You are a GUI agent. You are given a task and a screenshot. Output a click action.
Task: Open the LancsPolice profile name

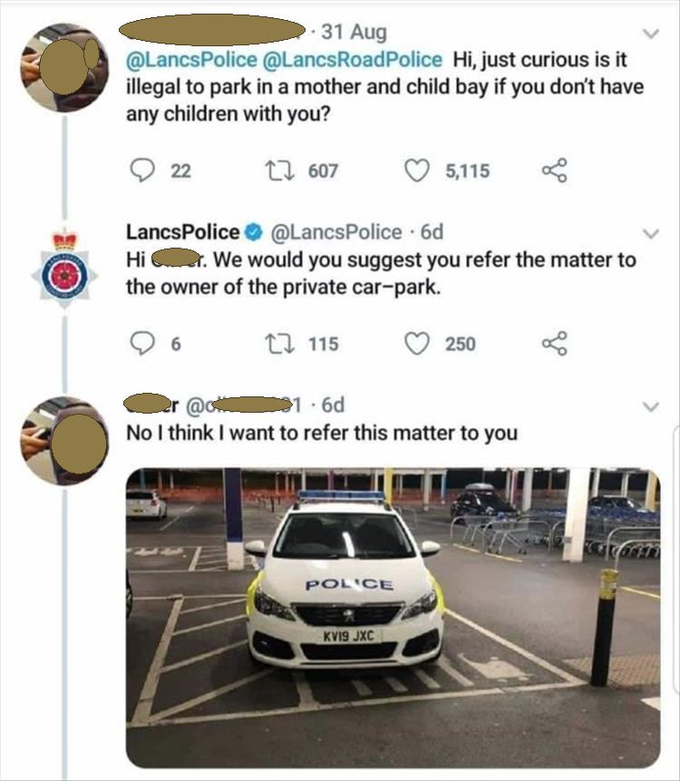(182, 232)
